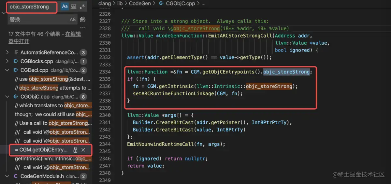Click line number 2329 in the gutter
This screenshot has height=184, width=391.
pos(105,36)
